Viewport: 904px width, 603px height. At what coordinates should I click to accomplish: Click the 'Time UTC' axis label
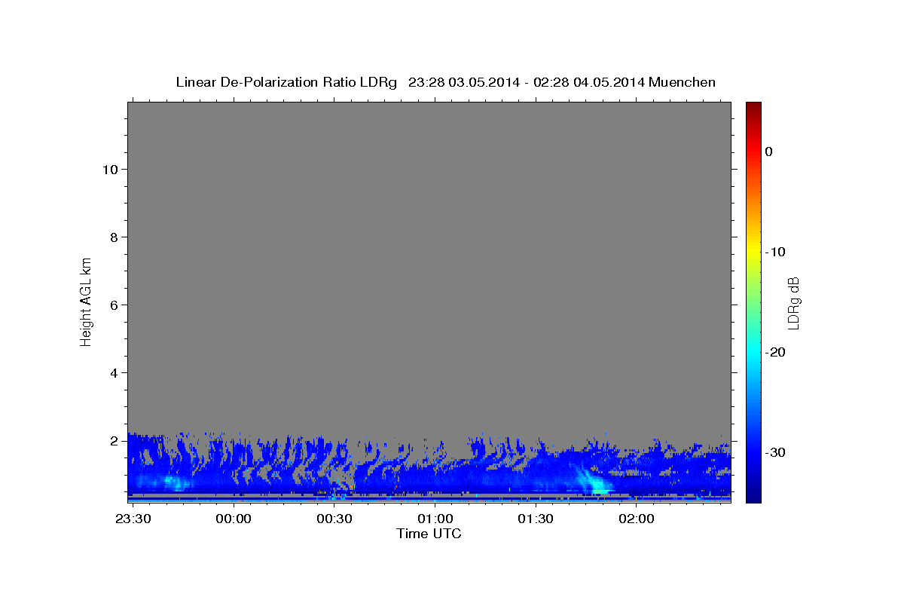pyautogui.click(x=429, y=534)
